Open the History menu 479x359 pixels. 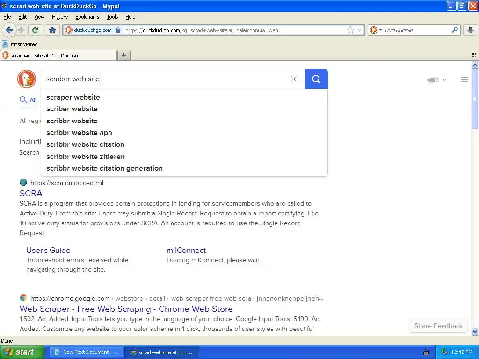pyautogui.click(x=59, y=17)
